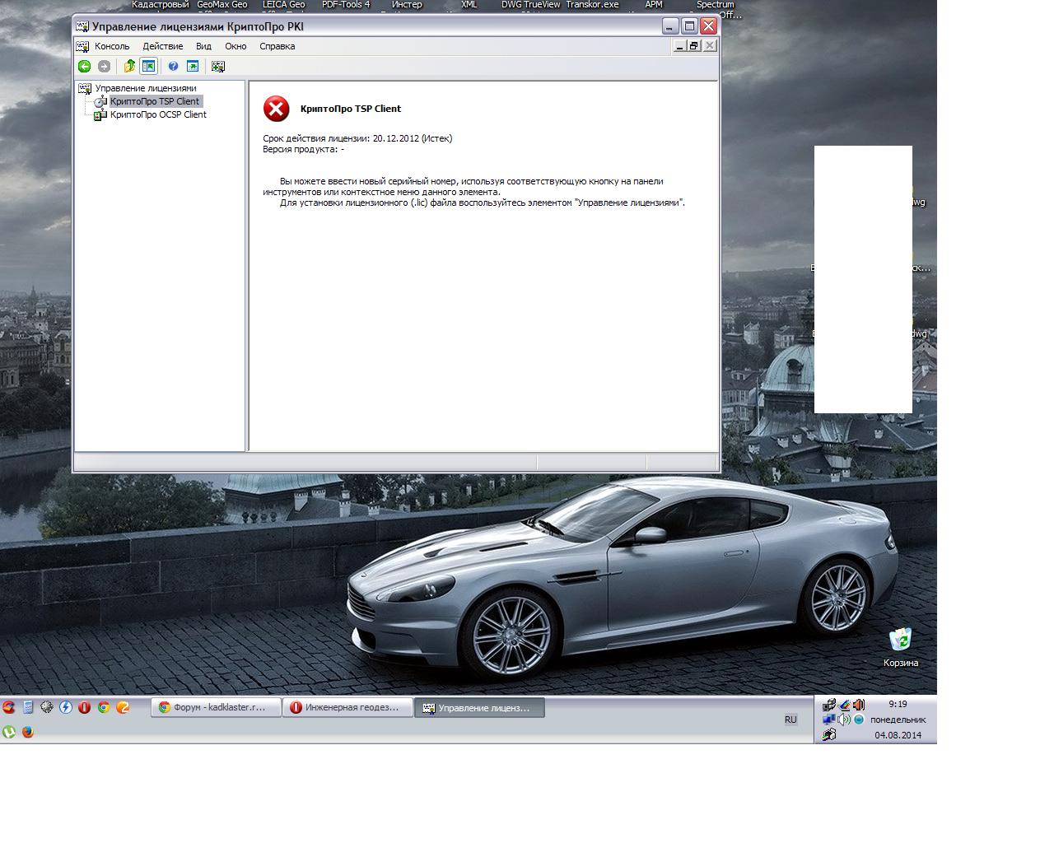Select КриптоПро OCSP Client in tree
Image resolution: width=1054 pixels, height=843 pixels.
(x=158, y=114)
